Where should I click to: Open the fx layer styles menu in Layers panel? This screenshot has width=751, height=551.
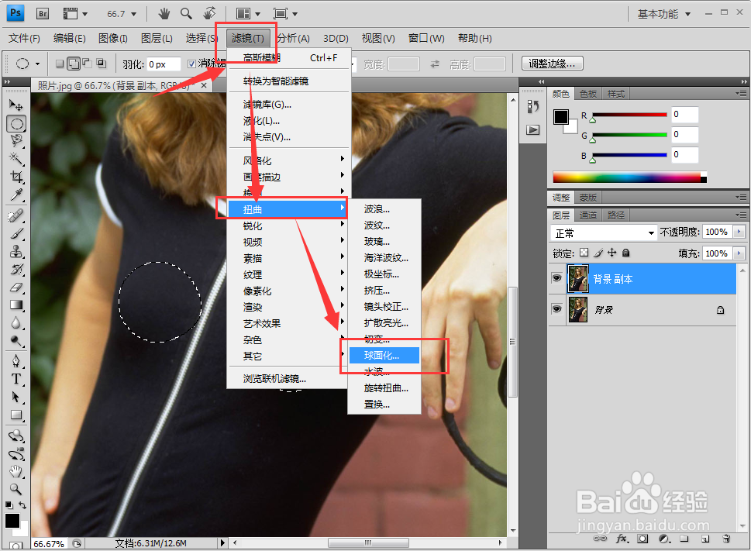(621, 539)
